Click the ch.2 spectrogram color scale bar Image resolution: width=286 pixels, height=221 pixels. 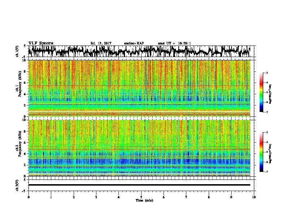point(261,152)
